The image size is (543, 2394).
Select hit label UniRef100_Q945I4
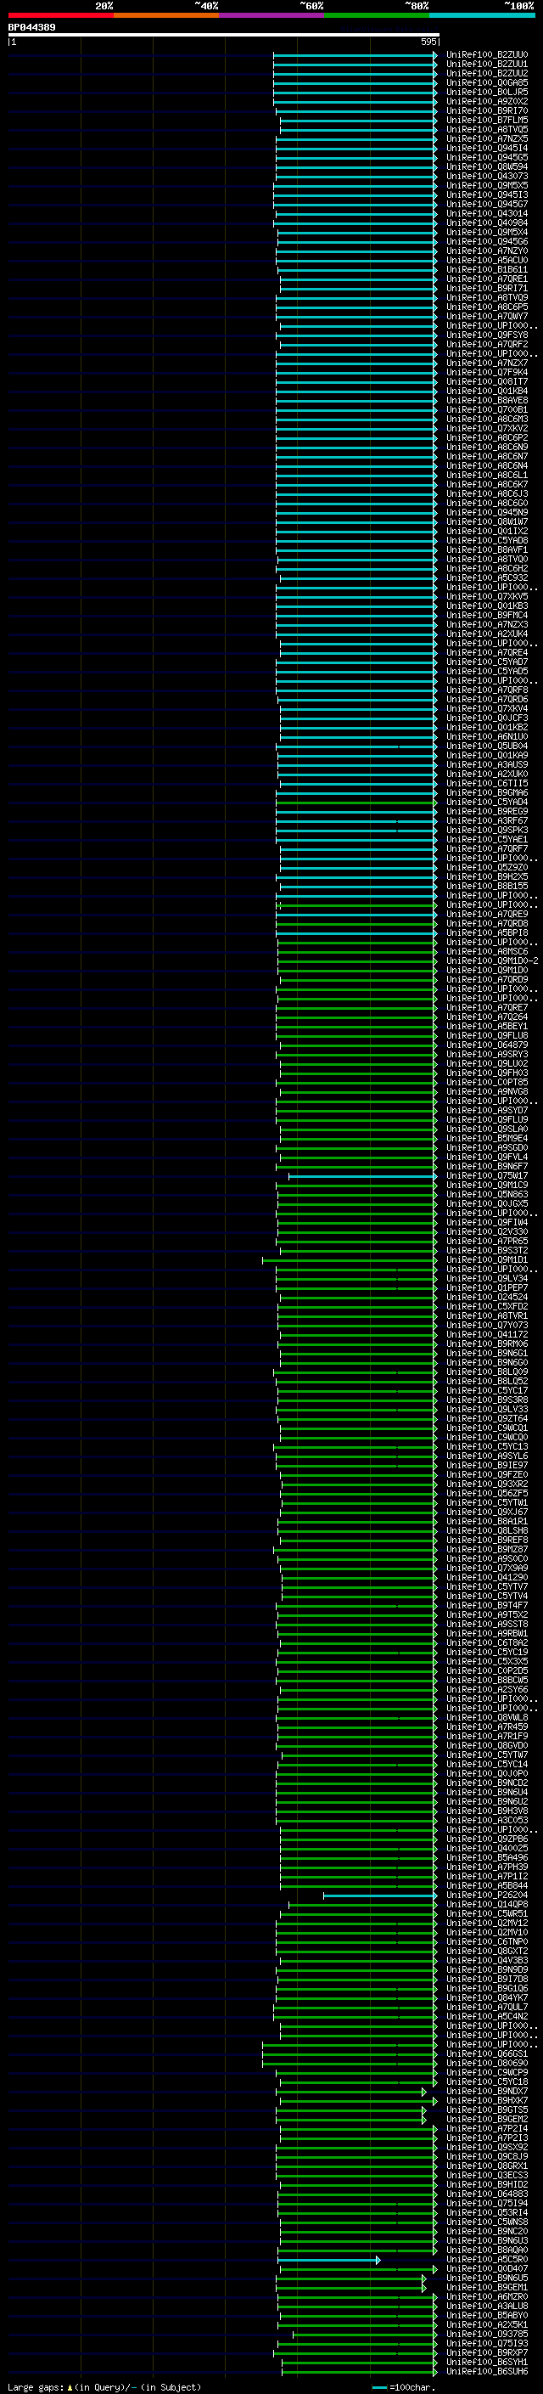486,148
